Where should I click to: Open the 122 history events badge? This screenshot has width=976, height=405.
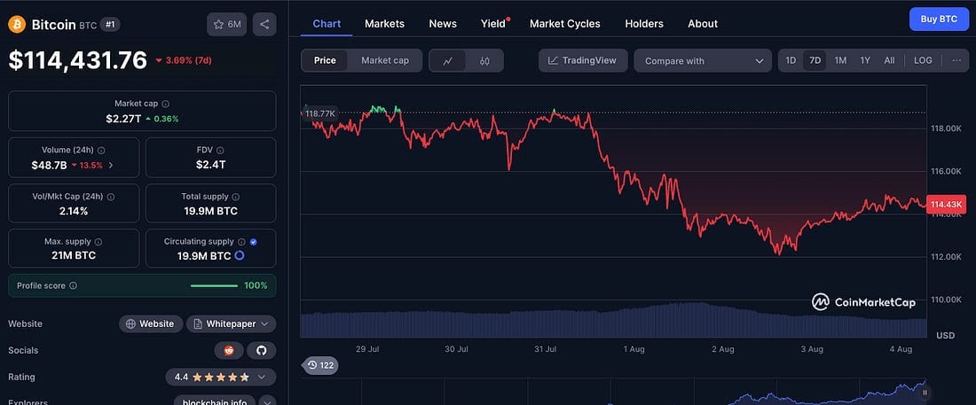[x=321, y=365]
